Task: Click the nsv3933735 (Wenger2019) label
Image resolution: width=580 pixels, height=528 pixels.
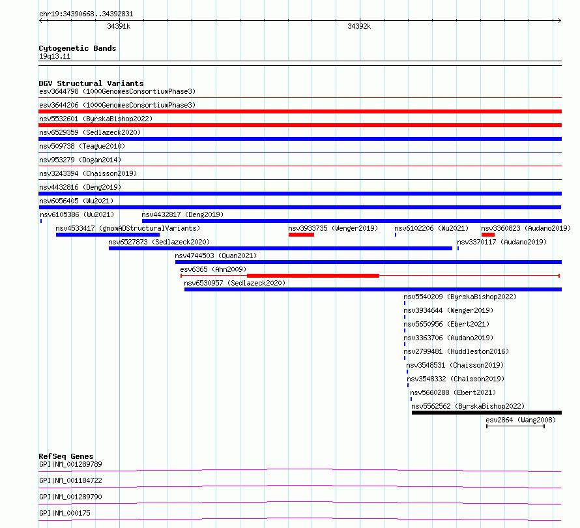Action: pyautogui.click(x=333, y=228)
